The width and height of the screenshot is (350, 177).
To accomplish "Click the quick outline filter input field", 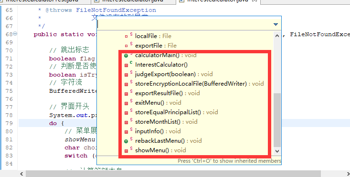I will [x=184, y=24].
